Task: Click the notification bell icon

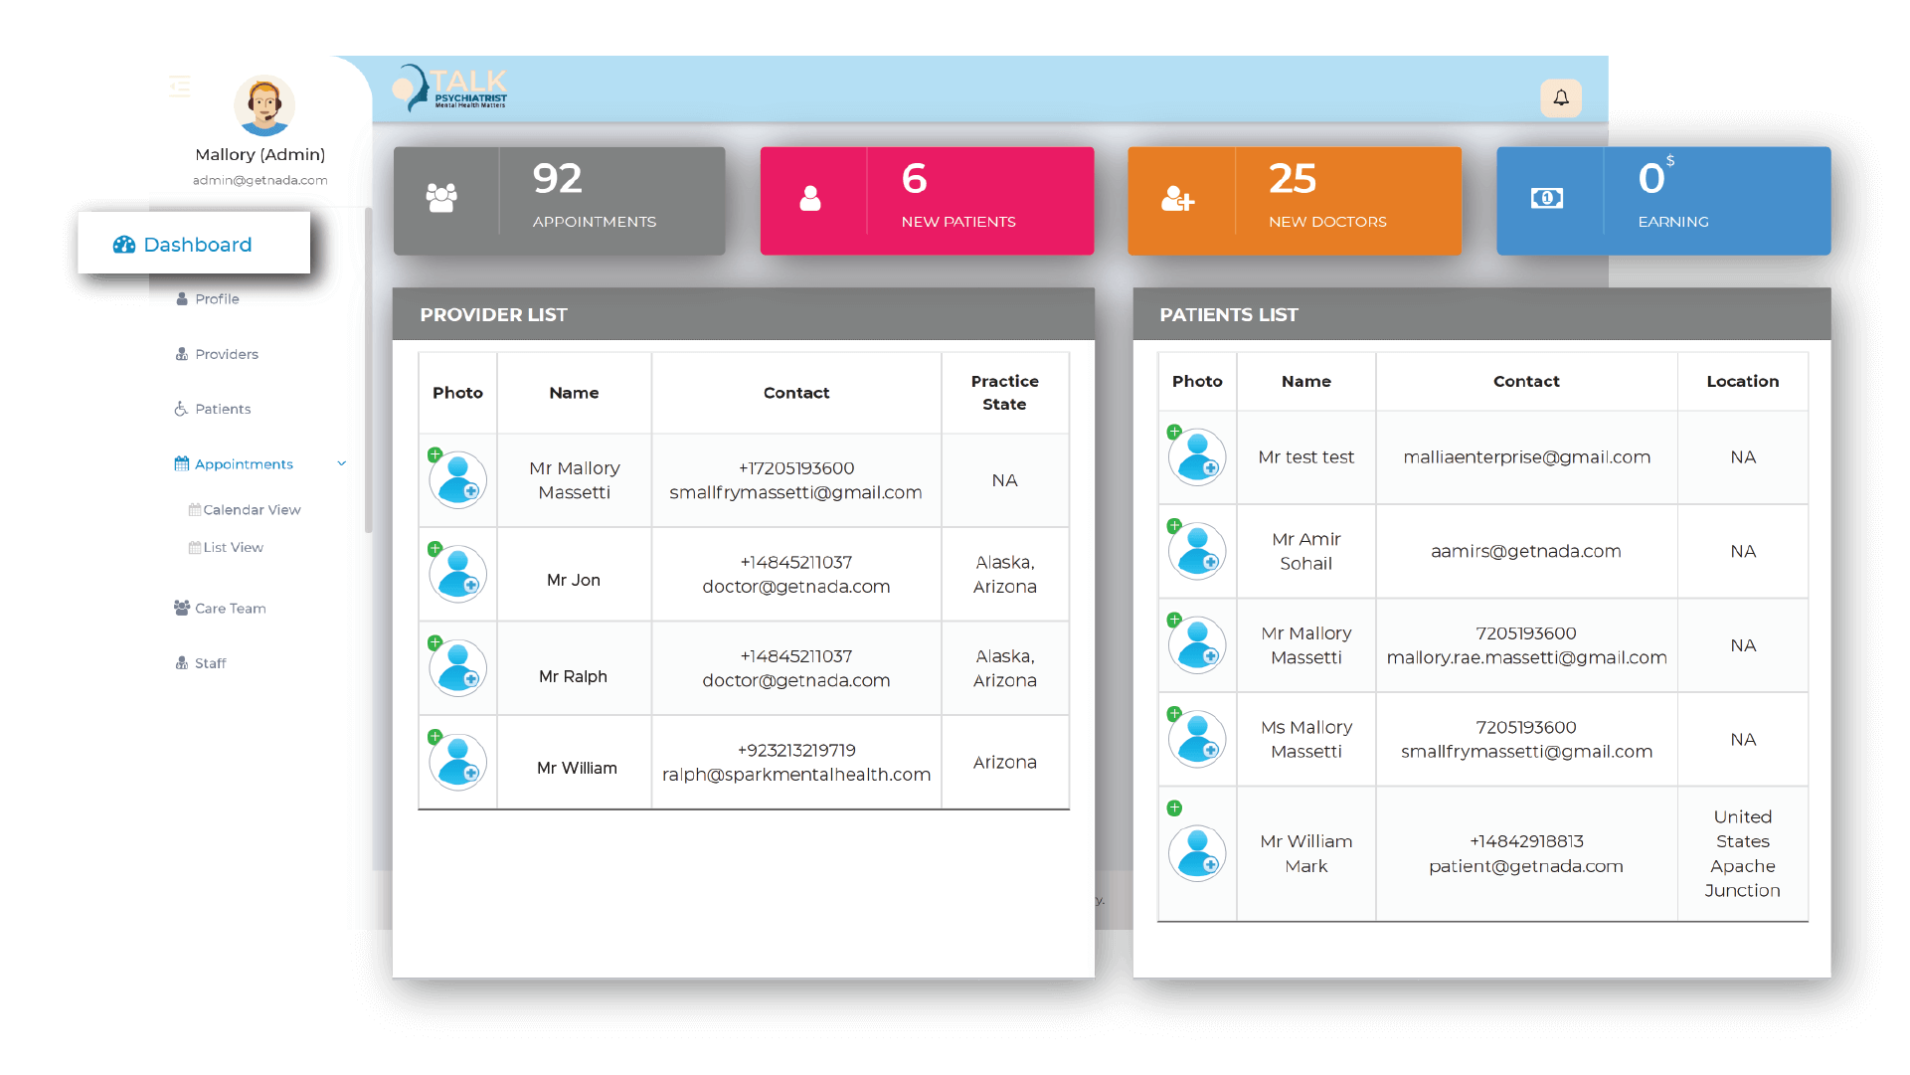Action: [1560, 97]
